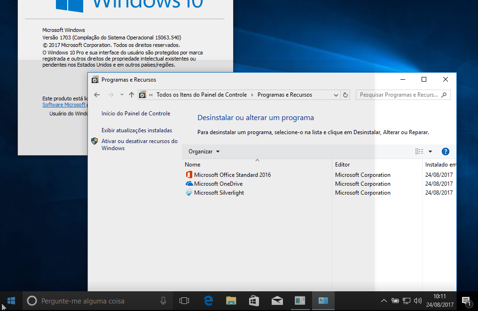This screenshot has height=311, width=478.
Task: Select Microsoft Office Standard 2016
Action: tap(232, 174)
